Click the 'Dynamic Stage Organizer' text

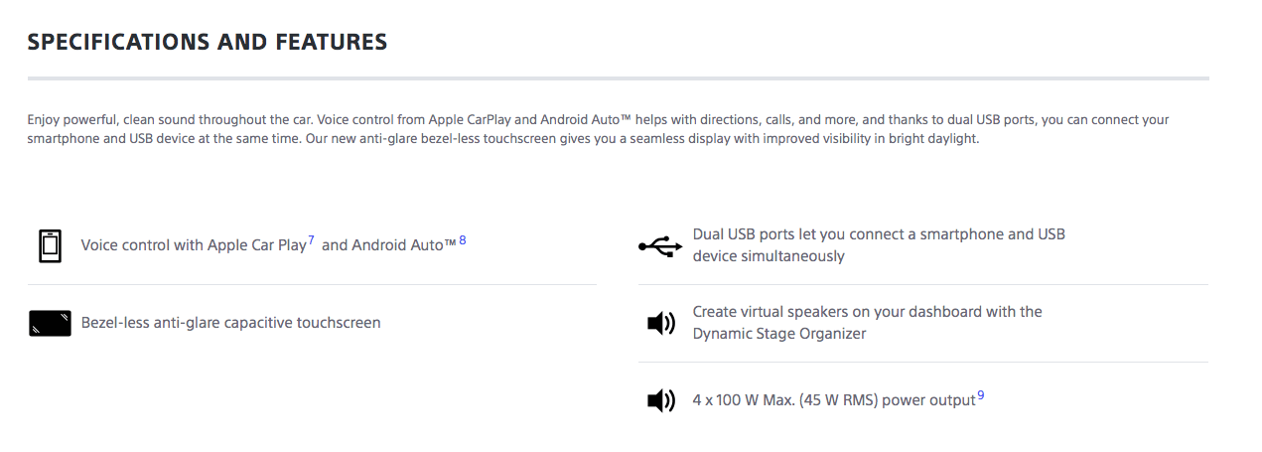point(779,334)
